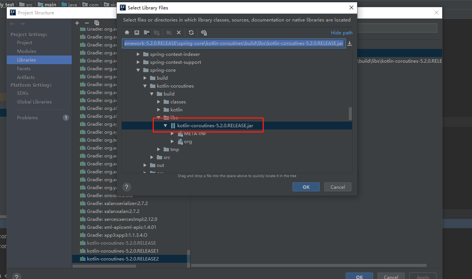Open Modules settings section

(26, 51)
